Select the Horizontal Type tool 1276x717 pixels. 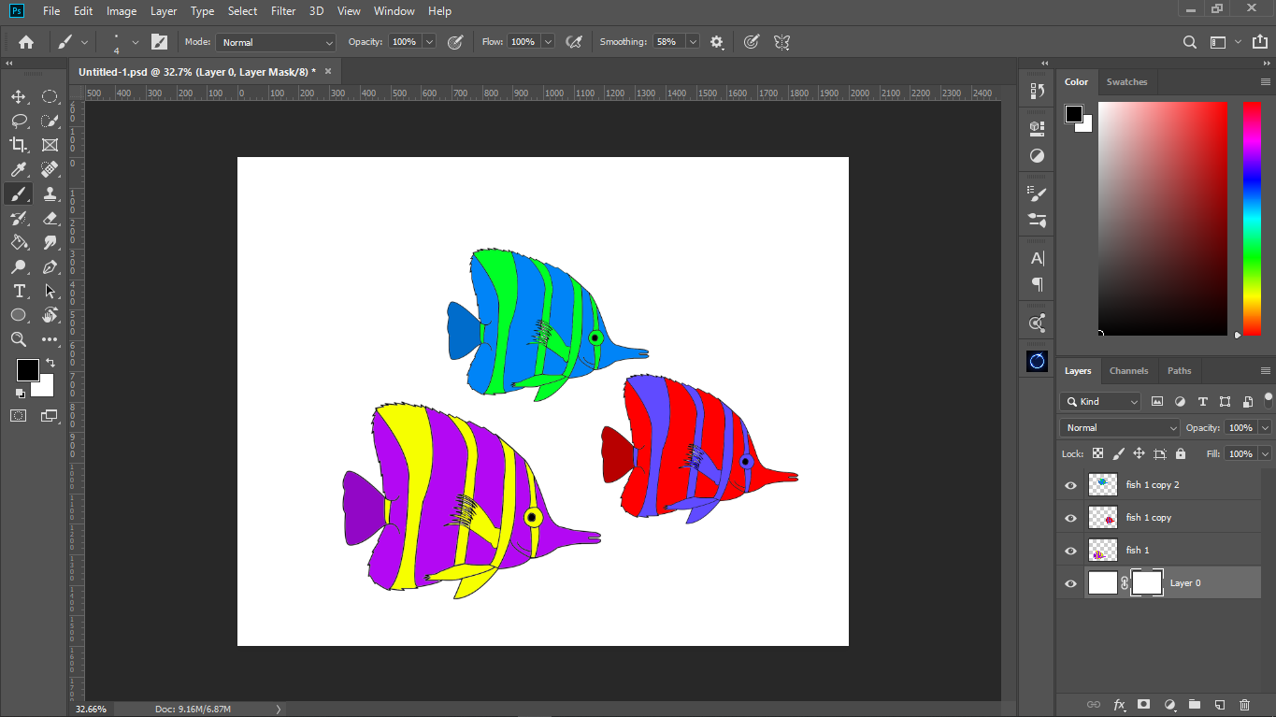coord(18,291)
